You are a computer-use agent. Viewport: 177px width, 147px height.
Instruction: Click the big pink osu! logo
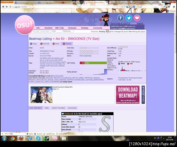click(25, 25)
